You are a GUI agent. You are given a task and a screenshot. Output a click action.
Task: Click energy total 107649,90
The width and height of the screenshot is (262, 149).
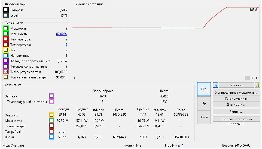[x=119, y=115]
